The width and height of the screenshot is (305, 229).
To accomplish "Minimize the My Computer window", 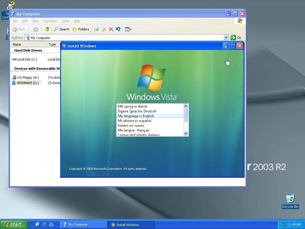I will pos(228,14).
